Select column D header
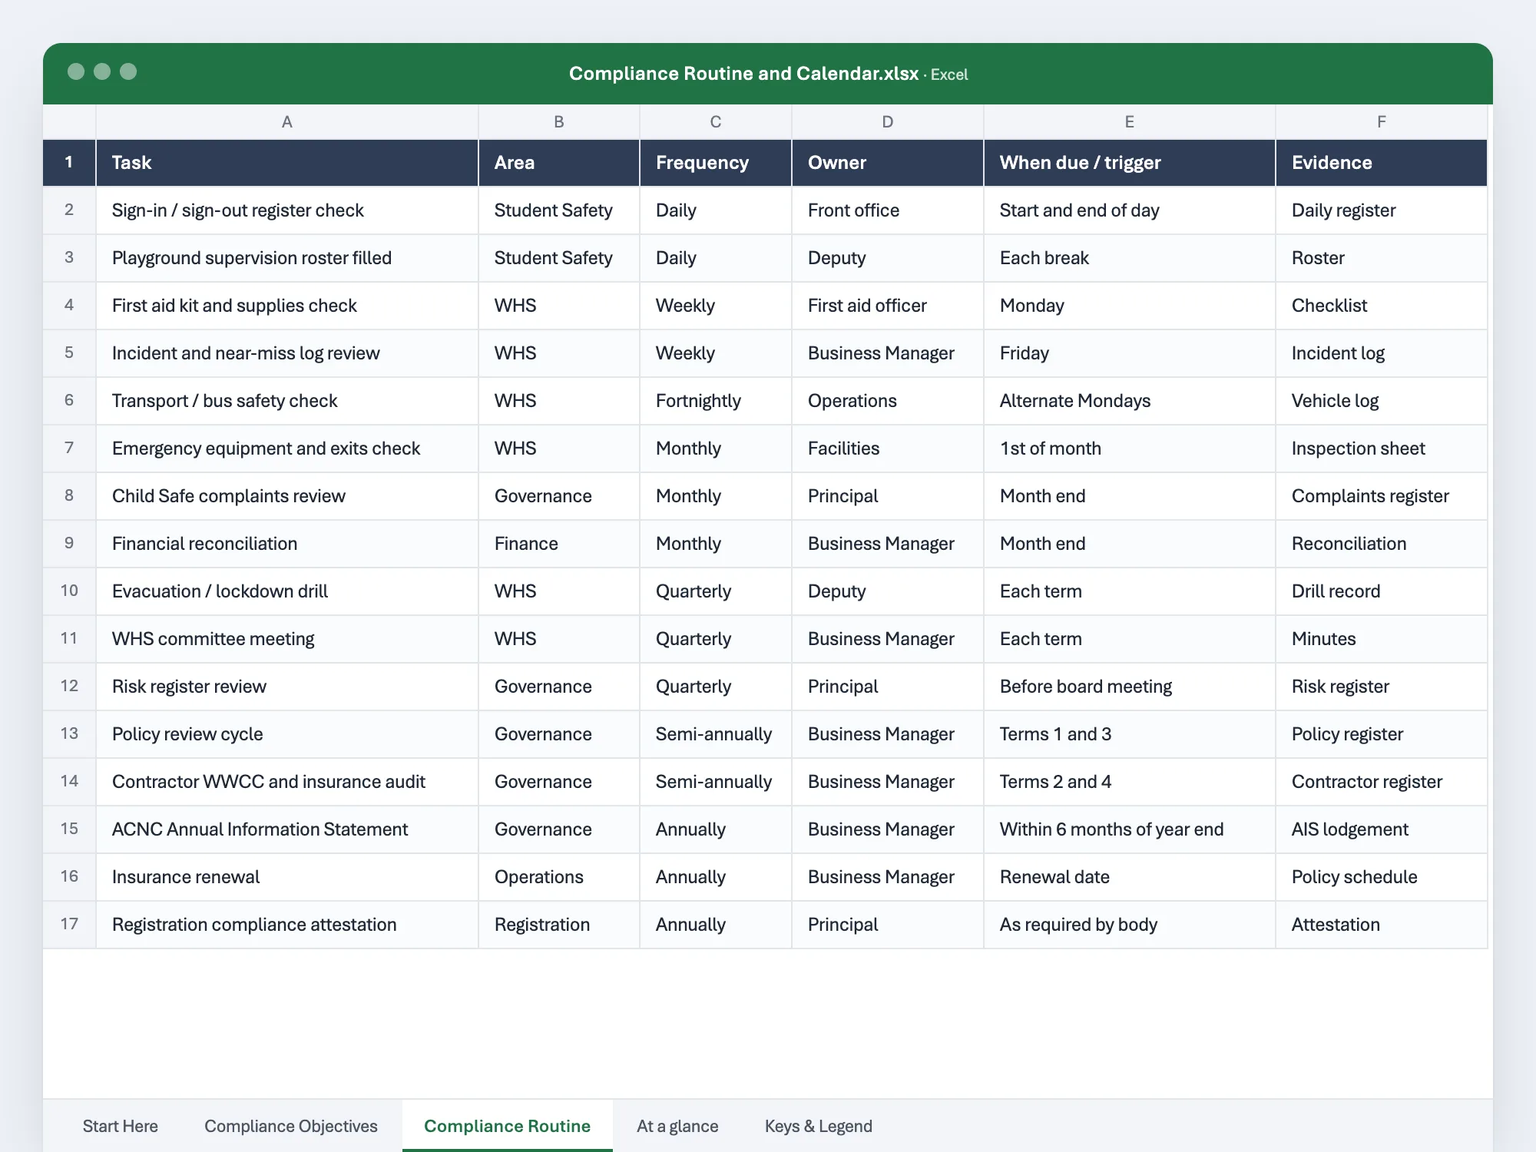The width and height of the screenshot is (1536, 1152). point(888,122)
